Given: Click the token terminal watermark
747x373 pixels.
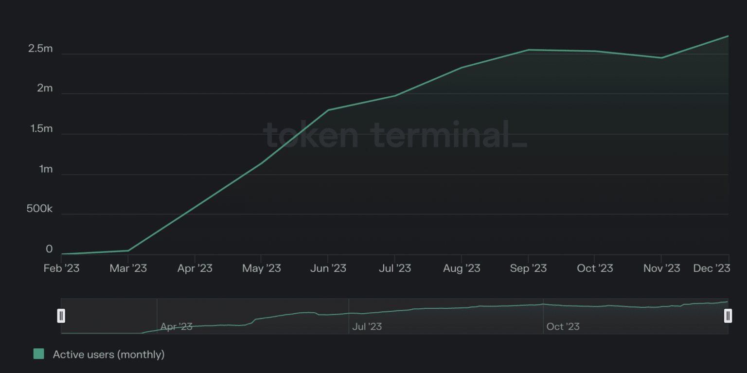Looking at the screenshot, I should coord(394,135).
